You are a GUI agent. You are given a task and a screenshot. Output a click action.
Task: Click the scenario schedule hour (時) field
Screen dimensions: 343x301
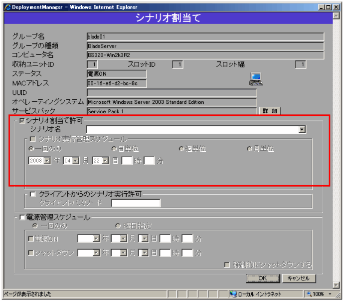coord(127,161)
